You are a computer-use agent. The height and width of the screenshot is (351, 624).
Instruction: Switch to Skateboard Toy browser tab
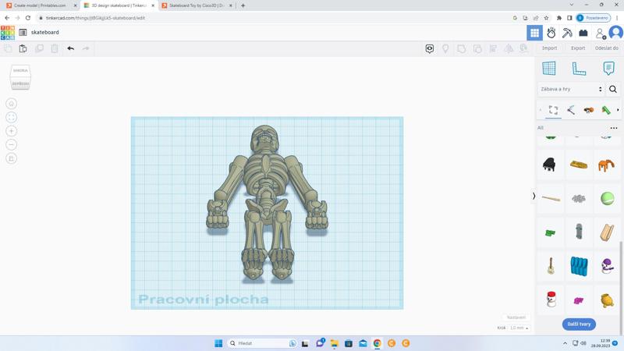(195, 5)
